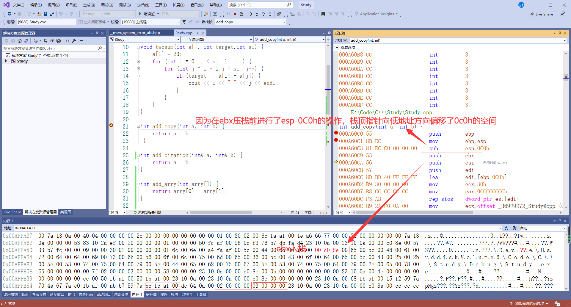
Task: Toggle breakpoint on line 21 in editor margin
Action: click(111, 125)
